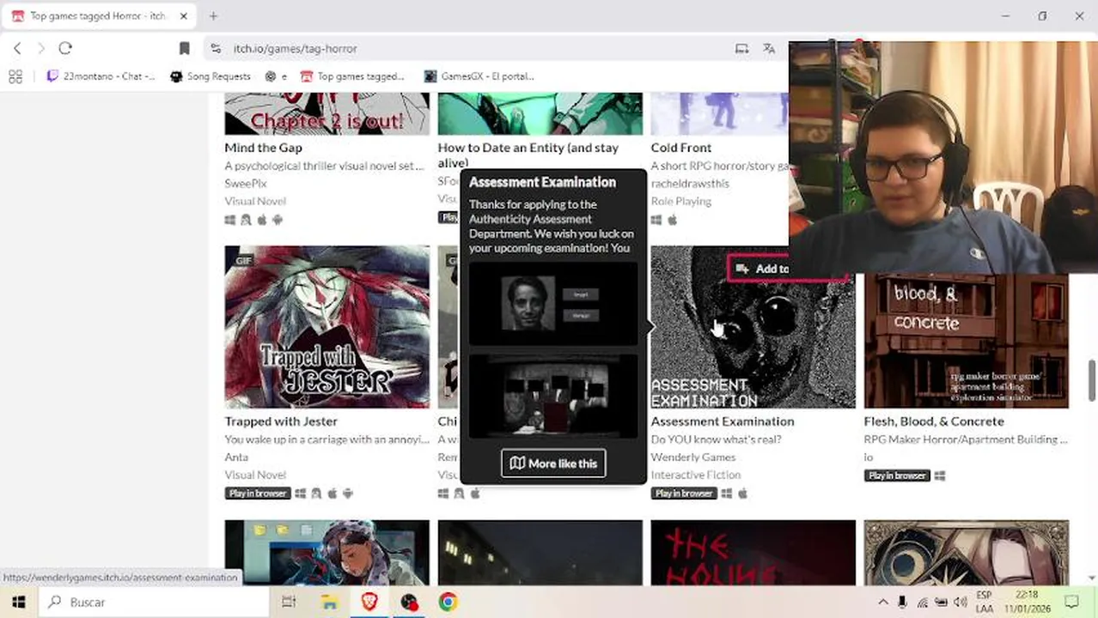Open the eye illustration game thumbnail in the bottom row
1098x618 pixels.
[967, 553]
